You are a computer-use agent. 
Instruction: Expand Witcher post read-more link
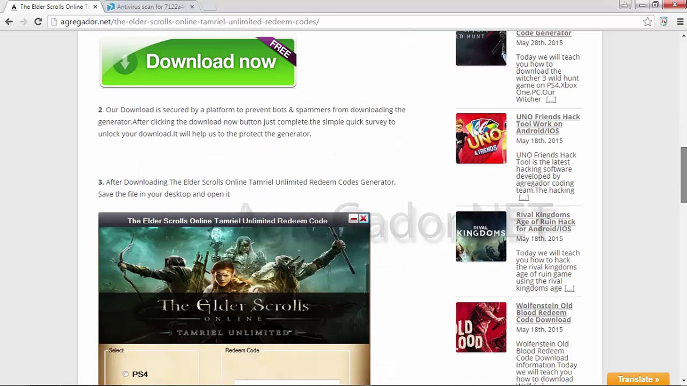[551, 99]
